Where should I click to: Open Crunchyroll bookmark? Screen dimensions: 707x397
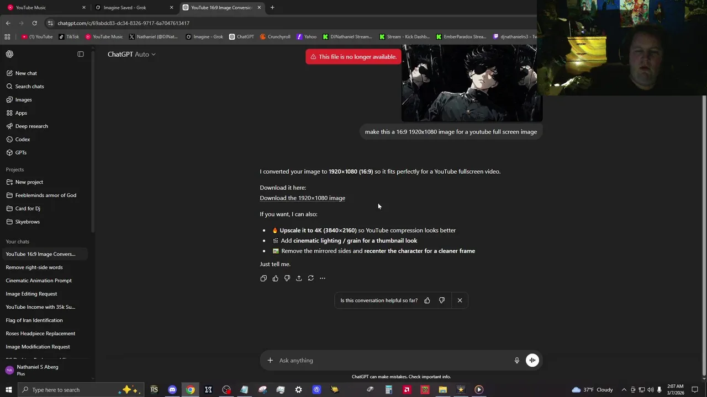click(275, 37)
